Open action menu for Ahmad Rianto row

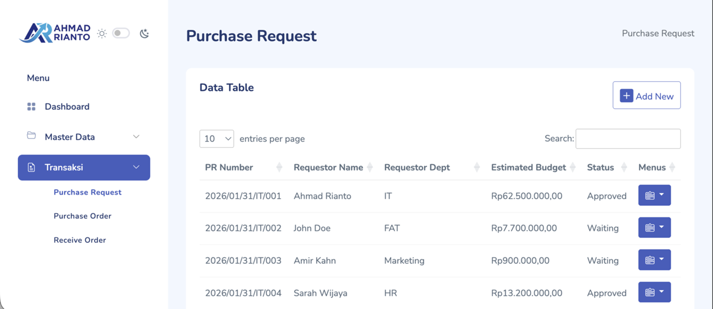pos(654,195)
